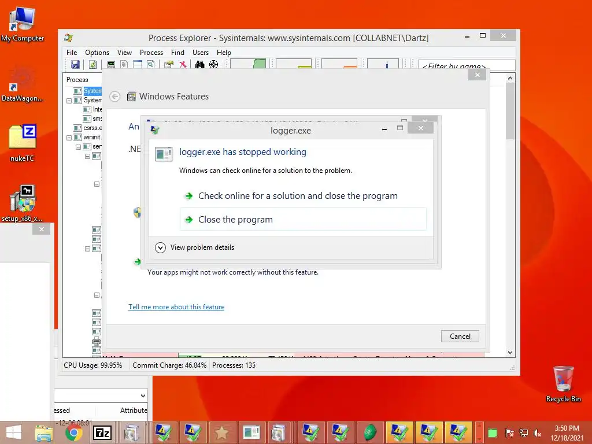Screen dimensions: 592x444
Task: Select the Recycle Bin icon
Action: 563,384
